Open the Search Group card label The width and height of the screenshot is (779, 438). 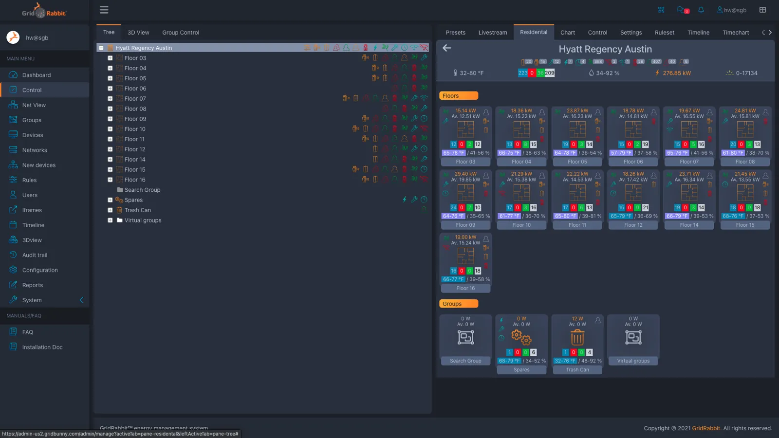point(465,361)
